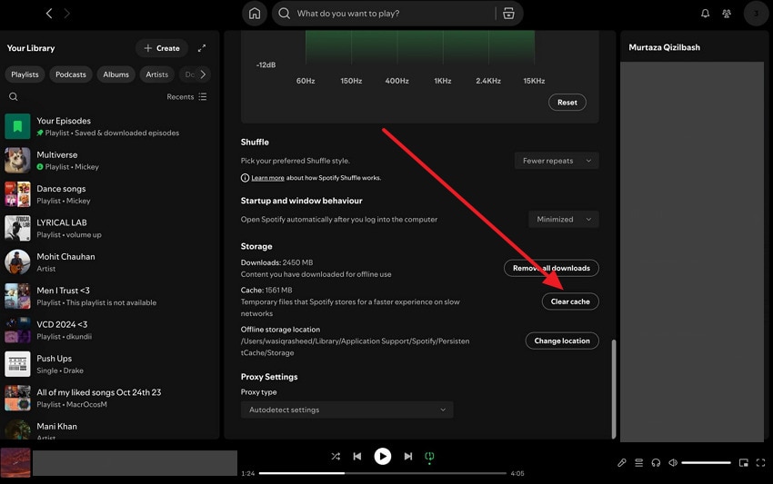Screen dimensions: 773x484
Task: Change library sort with Recents list icon
Action: click(x=203, y=96)
